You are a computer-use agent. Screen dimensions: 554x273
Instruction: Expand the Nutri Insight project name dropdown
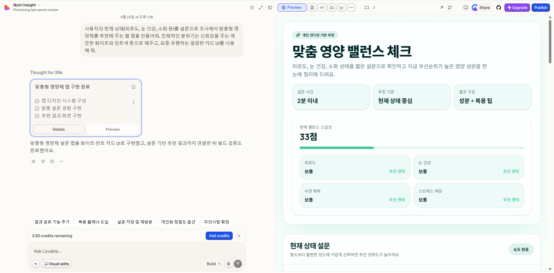coord(40,5)
